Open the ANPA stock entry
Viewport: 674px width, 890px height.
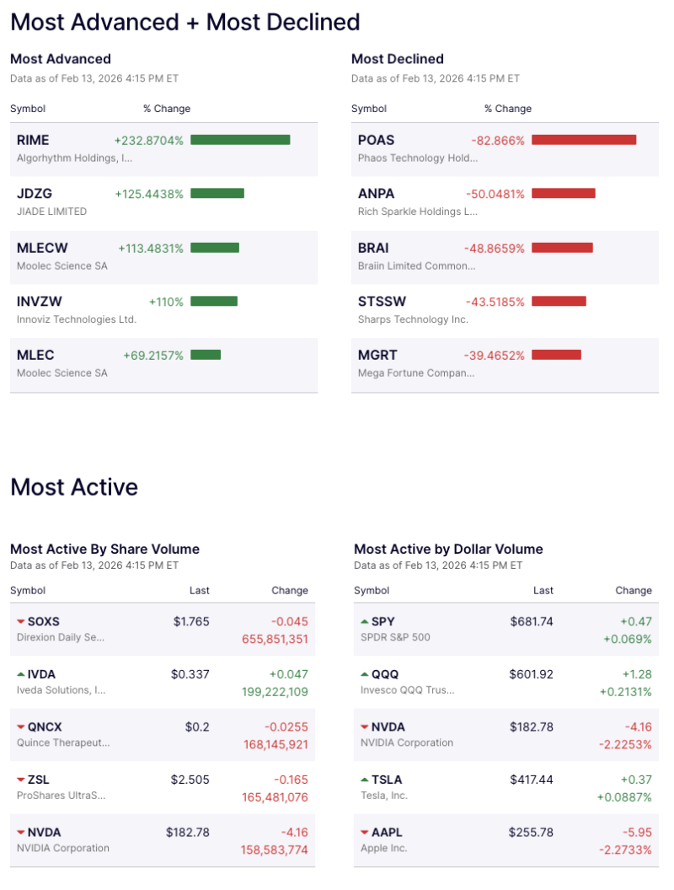(x=377, y=194)
